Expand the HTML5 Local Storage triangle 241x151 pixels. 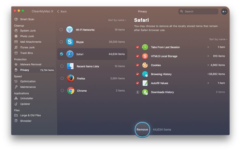pos(208,56)
